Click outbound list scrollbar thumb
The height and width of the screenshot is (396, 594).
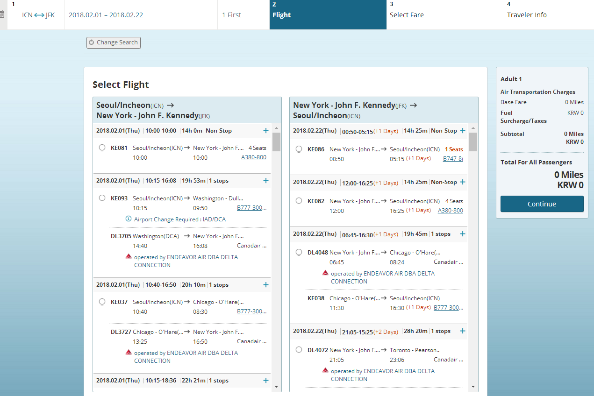pos(276,142)
